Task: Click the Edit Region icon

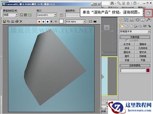Action: point(21,15)
